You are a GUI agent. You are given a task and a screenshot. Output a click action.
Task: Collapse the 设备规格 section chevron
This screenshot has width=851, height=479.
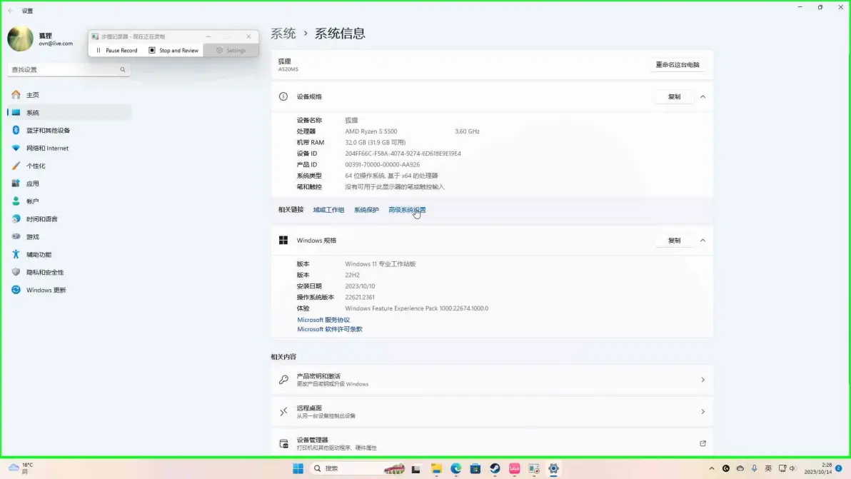(x=703, y=96)
